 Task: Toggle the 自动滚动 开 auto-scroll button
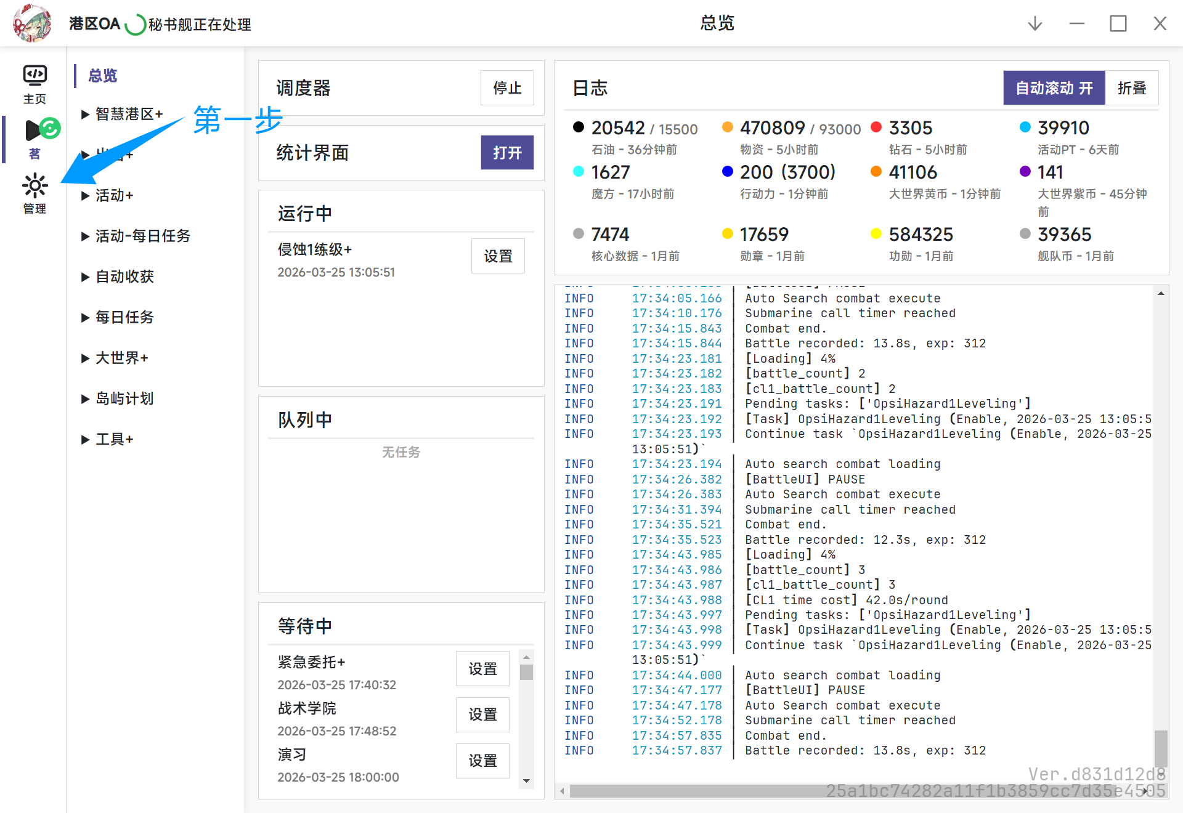tap(1054, 88)
